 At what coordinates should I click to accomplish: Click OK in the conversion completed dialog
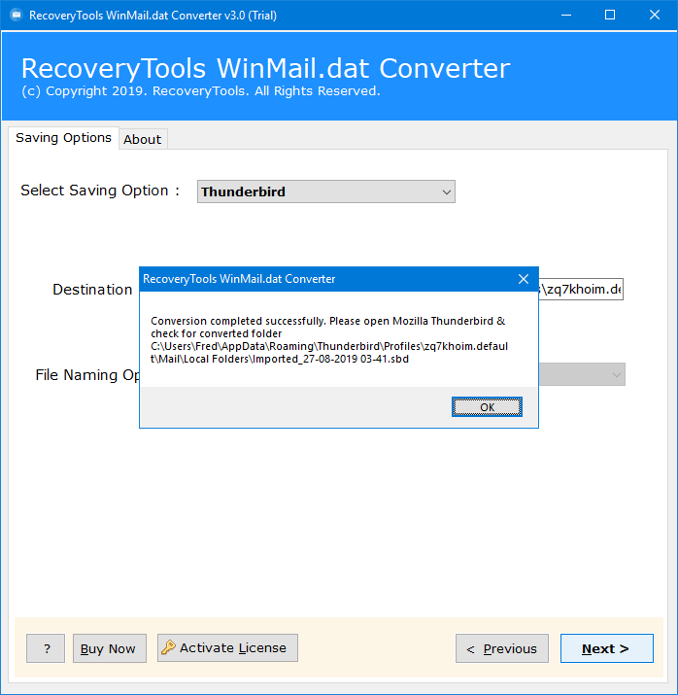(x=487, y=407)
